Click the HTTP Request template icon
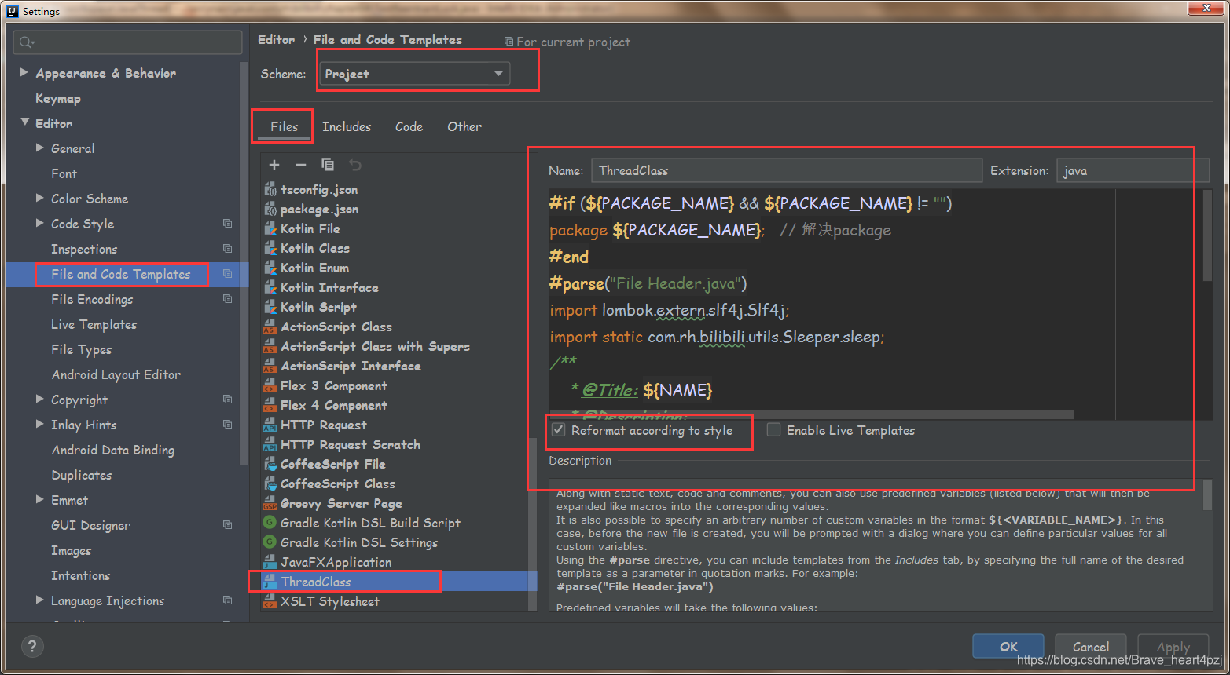The image size is (1230, 675). click(x=270, y=425)
